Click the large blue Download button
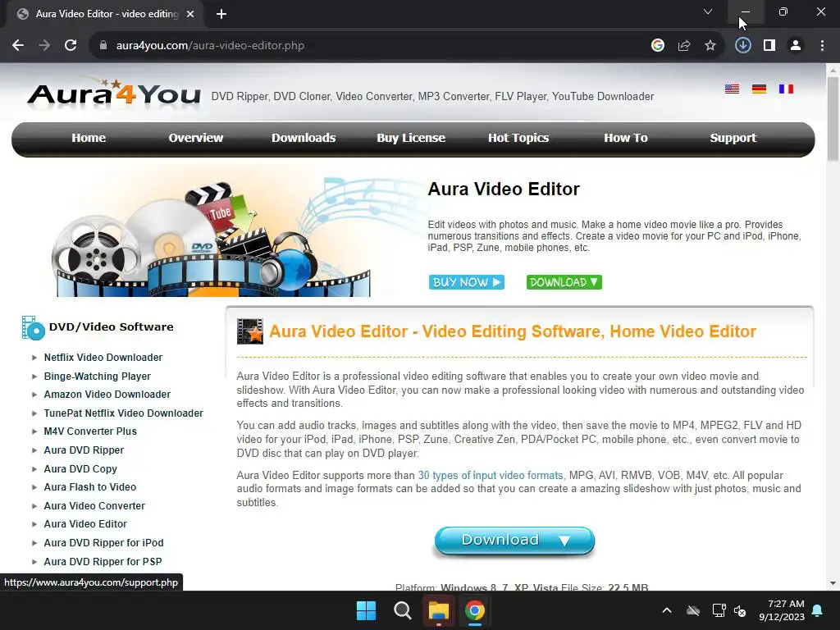Screen dimensions: 840x630 [x=514, y=541]
